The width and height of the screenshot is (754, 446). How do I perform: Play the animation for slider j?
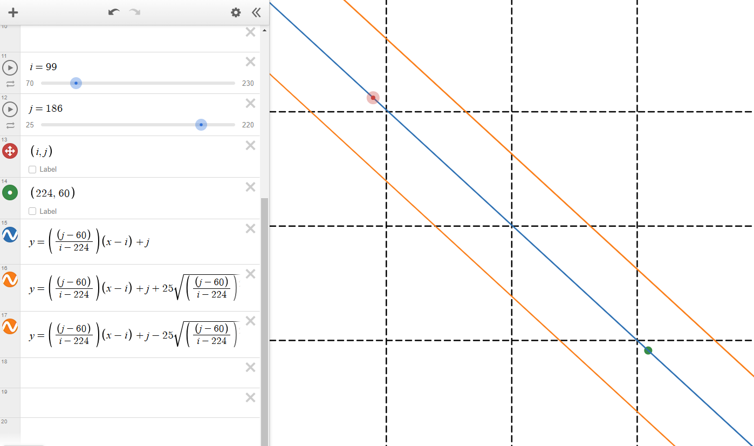tap(10, 109)
